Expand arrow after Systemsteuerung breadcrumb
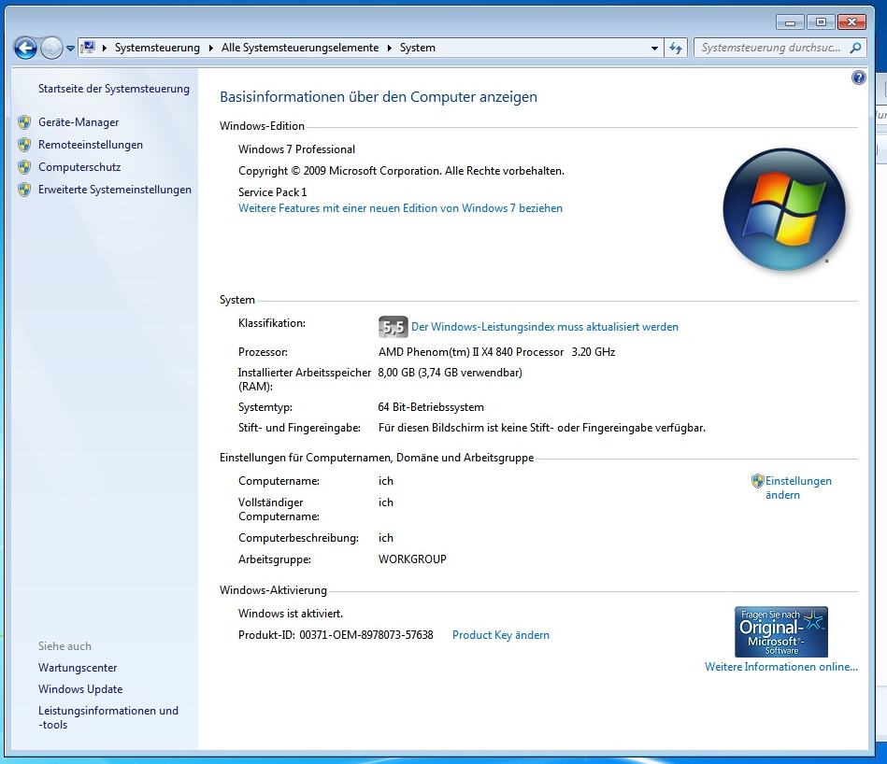 click(x=211, y=48)
